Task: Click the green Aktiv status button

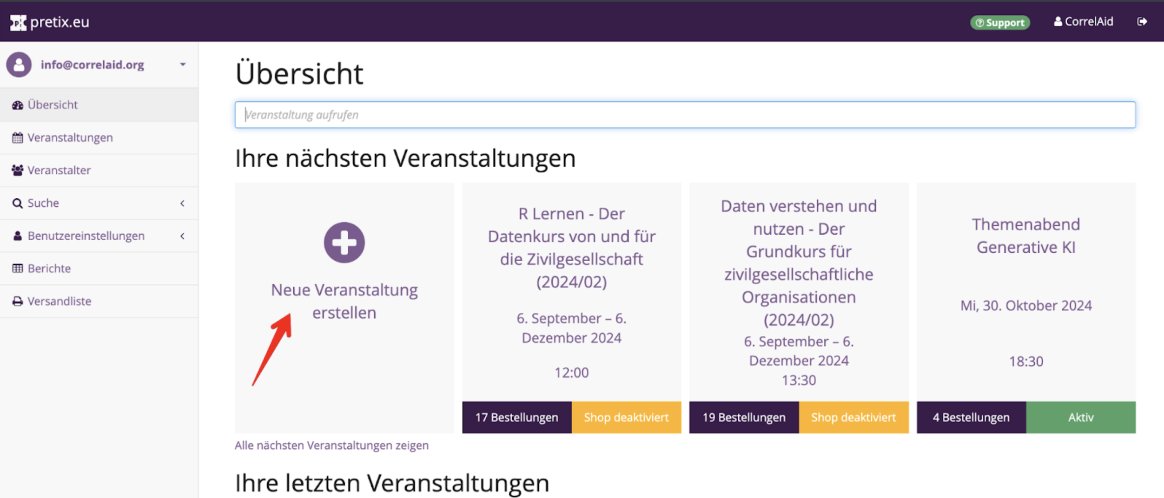Action: point(1080,417)
